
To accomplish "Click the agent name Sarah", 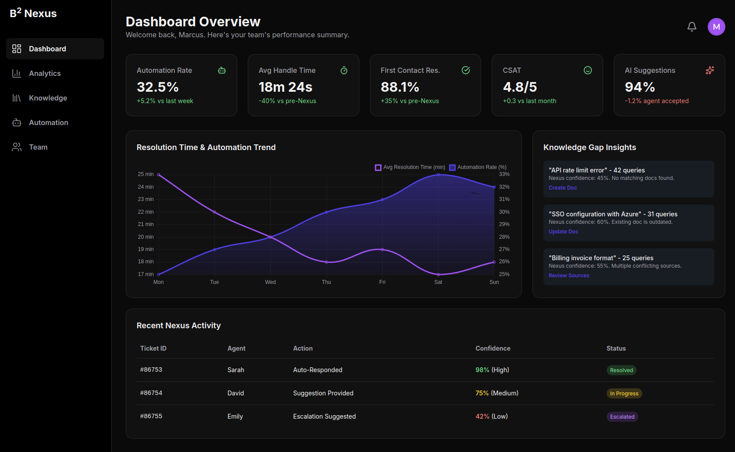I will (x=235, y=370).
